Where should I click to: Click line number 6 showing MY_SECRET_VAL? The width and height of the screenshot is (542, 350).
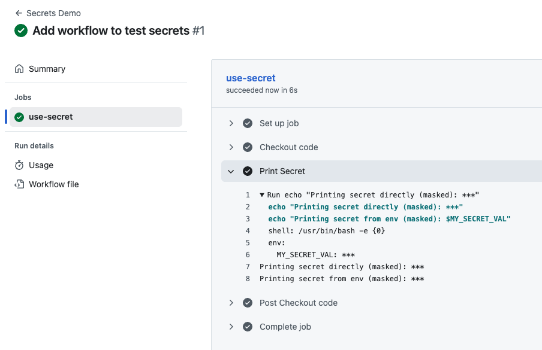247,254
